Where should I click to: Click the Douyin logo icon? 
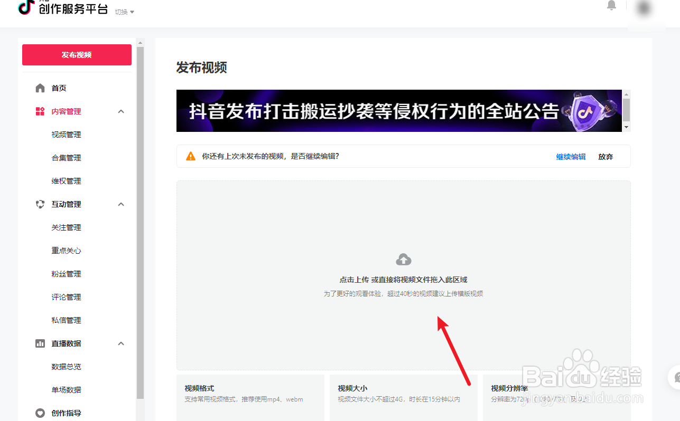[26, 7]
